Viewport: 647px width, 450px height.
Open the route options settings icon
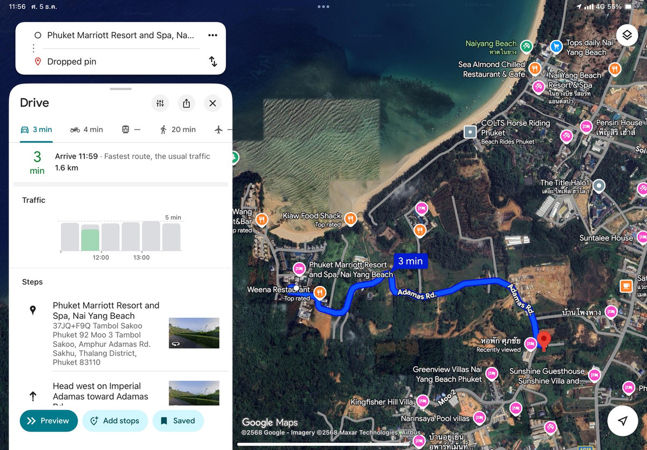[x=160, y=103]
